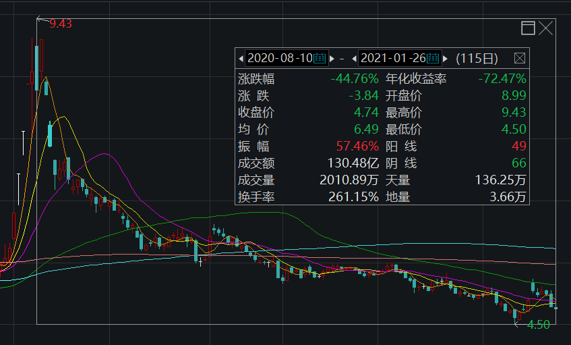
Task: Click the 涨跌幅 -44.76% value
Action: (355, 79)
